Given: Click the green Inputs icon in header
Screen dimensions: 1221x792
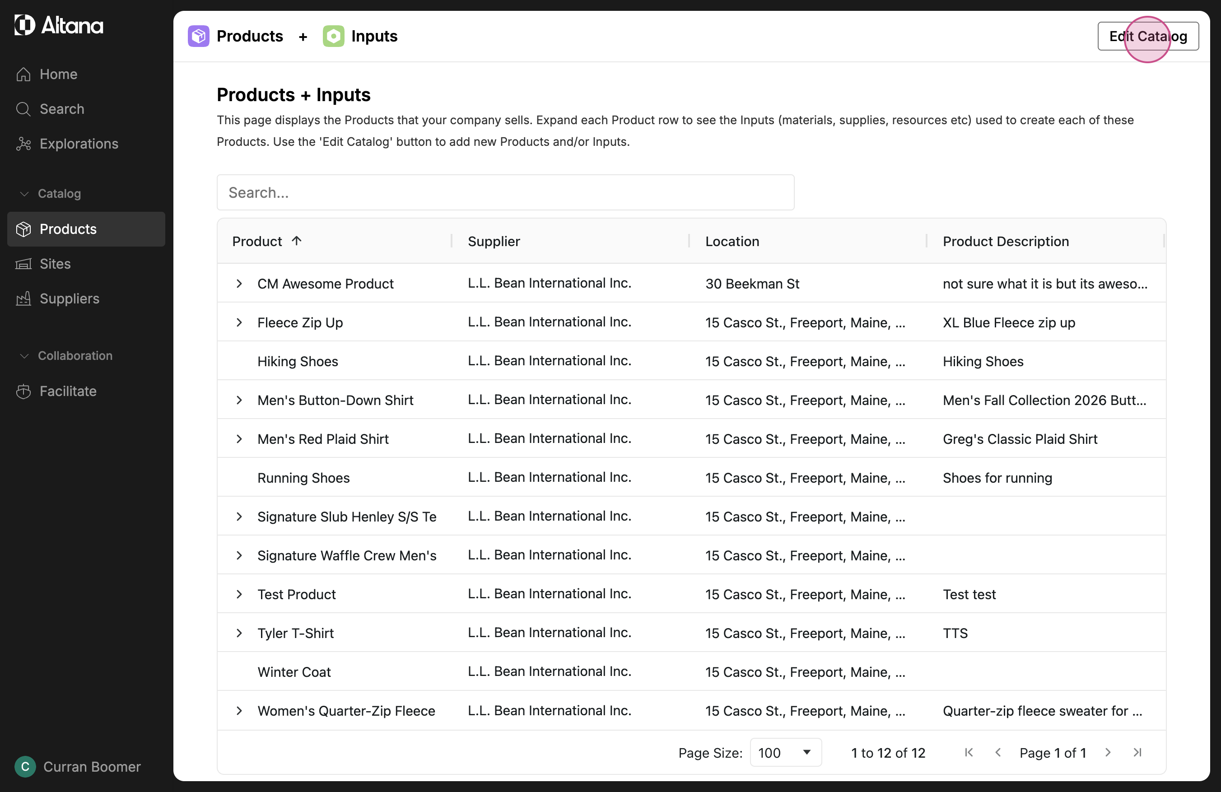Looking at the screenshot, I should [333, 37].
